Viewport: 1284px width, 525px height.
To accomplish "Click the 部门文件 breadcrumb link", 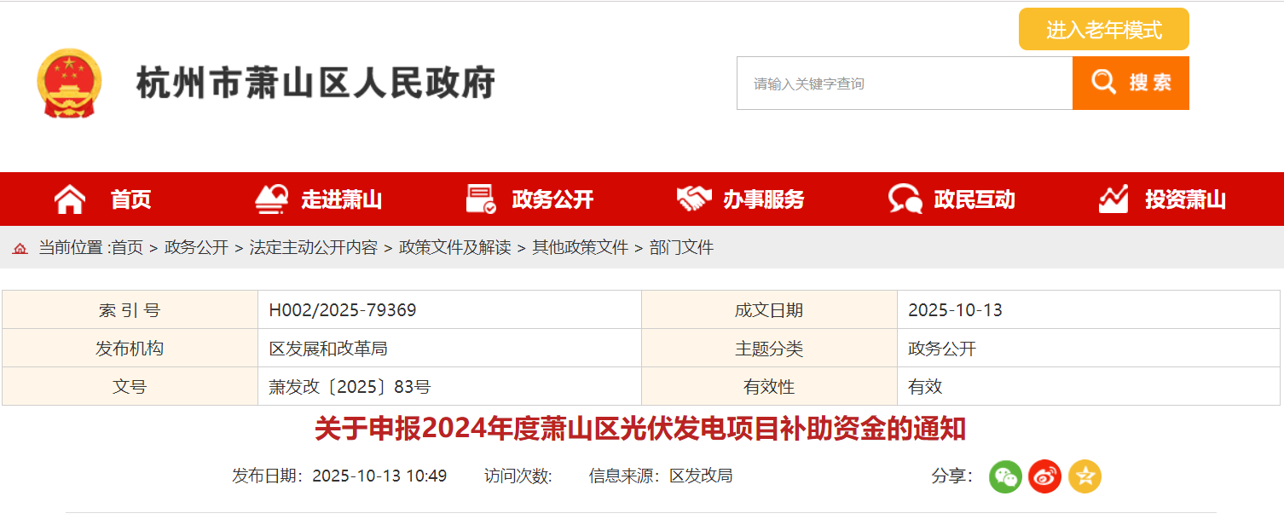I will point(681,248).
